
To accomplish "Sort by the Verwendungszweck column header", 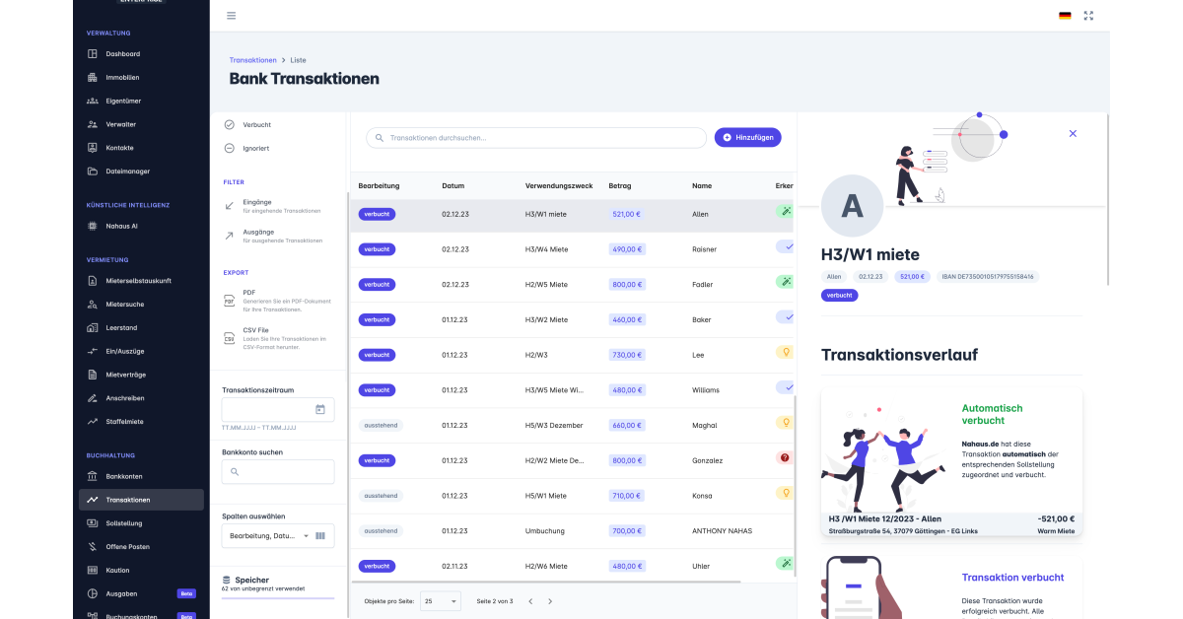I will click(559, 186).
